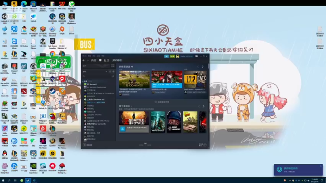Viewport: 326px width, 183px height.
Task: Open the 60 Seconds! game card in the shelf
Action: click(x=190, y=122)
